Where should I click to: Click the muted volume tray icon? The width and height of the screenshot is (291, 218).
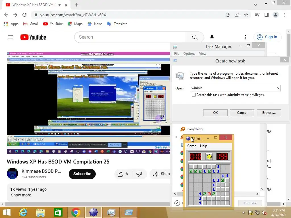click(x=264, y=213)
